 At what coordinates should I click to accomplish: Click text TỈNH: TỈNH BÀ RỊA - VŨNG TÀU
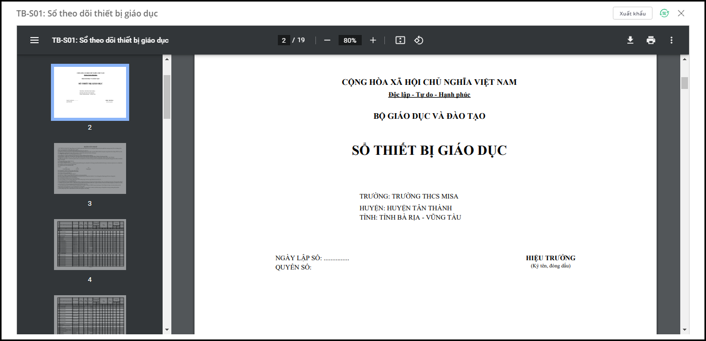click(410, 217)
